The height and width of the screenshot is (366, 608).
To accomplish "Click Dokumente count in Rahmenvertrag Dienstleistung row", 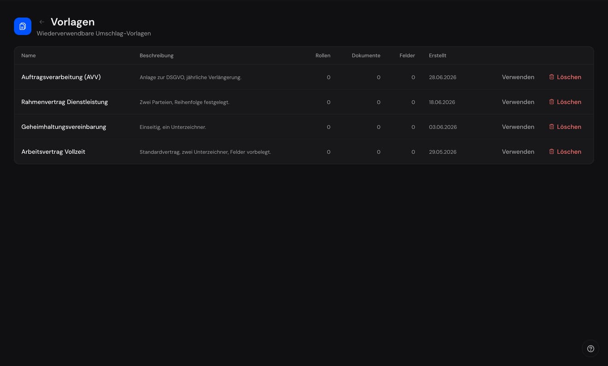I will coord(379,102).
